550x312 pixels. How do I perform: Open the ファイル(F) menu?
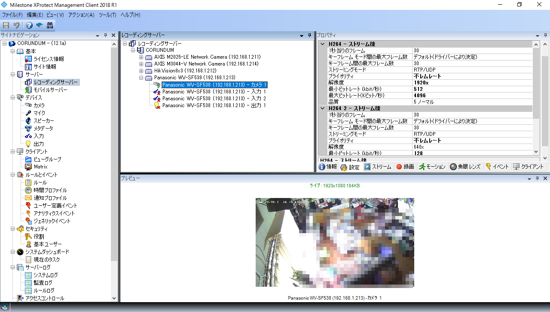point(12,15)
